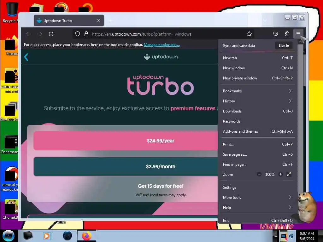Viewport: 323px width, 242px height.
Task: Enter full screen mode icon
Action: pyautogui.click(x=289, y=174)
